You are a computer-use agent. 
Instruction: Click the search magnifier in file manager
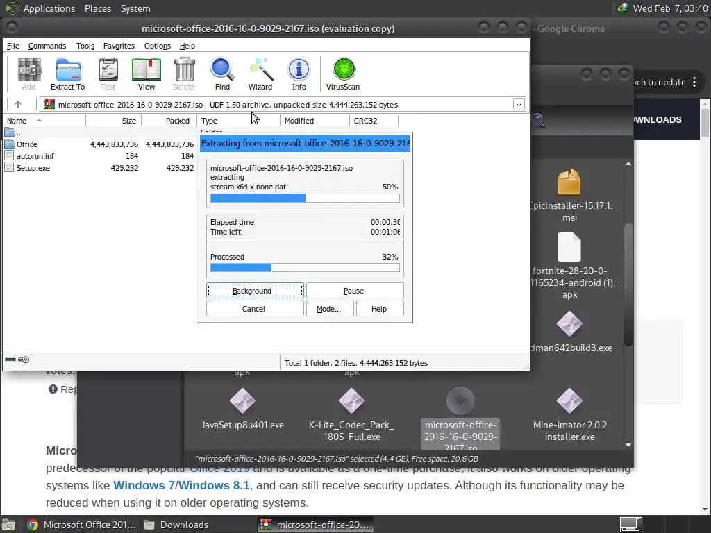click(x=537, y=121)
